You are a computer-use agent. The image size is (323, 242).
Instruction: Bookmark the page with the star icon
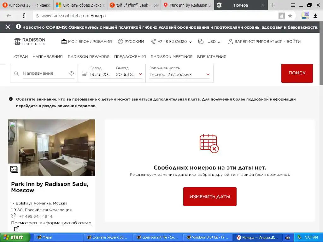click(x=290, y=16)
